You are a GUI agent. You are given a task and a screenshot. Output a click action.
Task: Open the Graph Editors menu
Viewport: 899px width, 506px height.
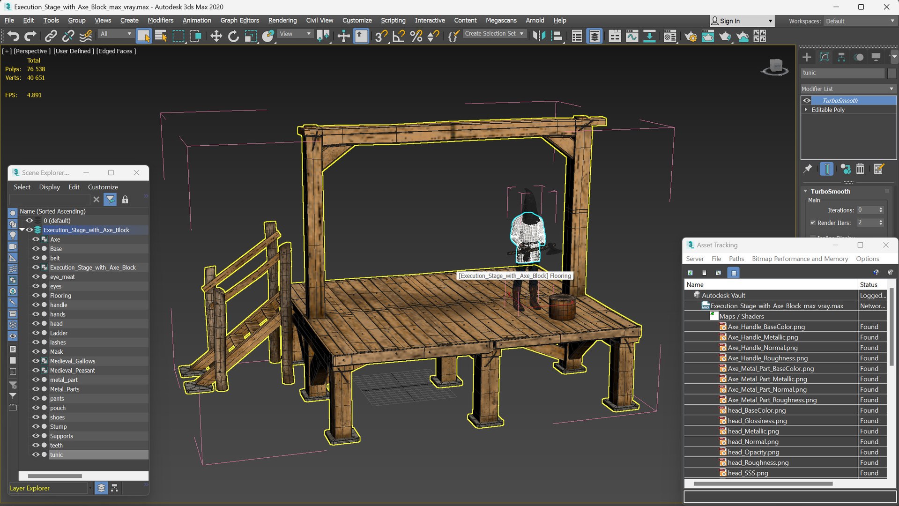point(239,20)
